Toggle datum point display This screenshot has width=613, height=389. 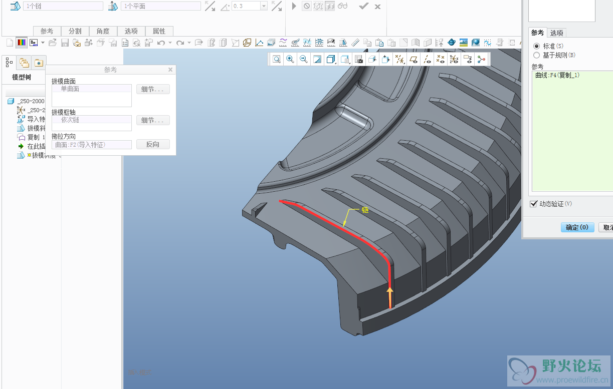pos(440,60)
